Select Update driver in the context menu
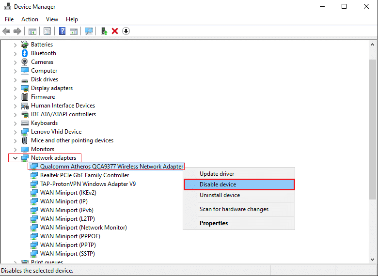The image size is (378, 276). click(x=217, y=174)
